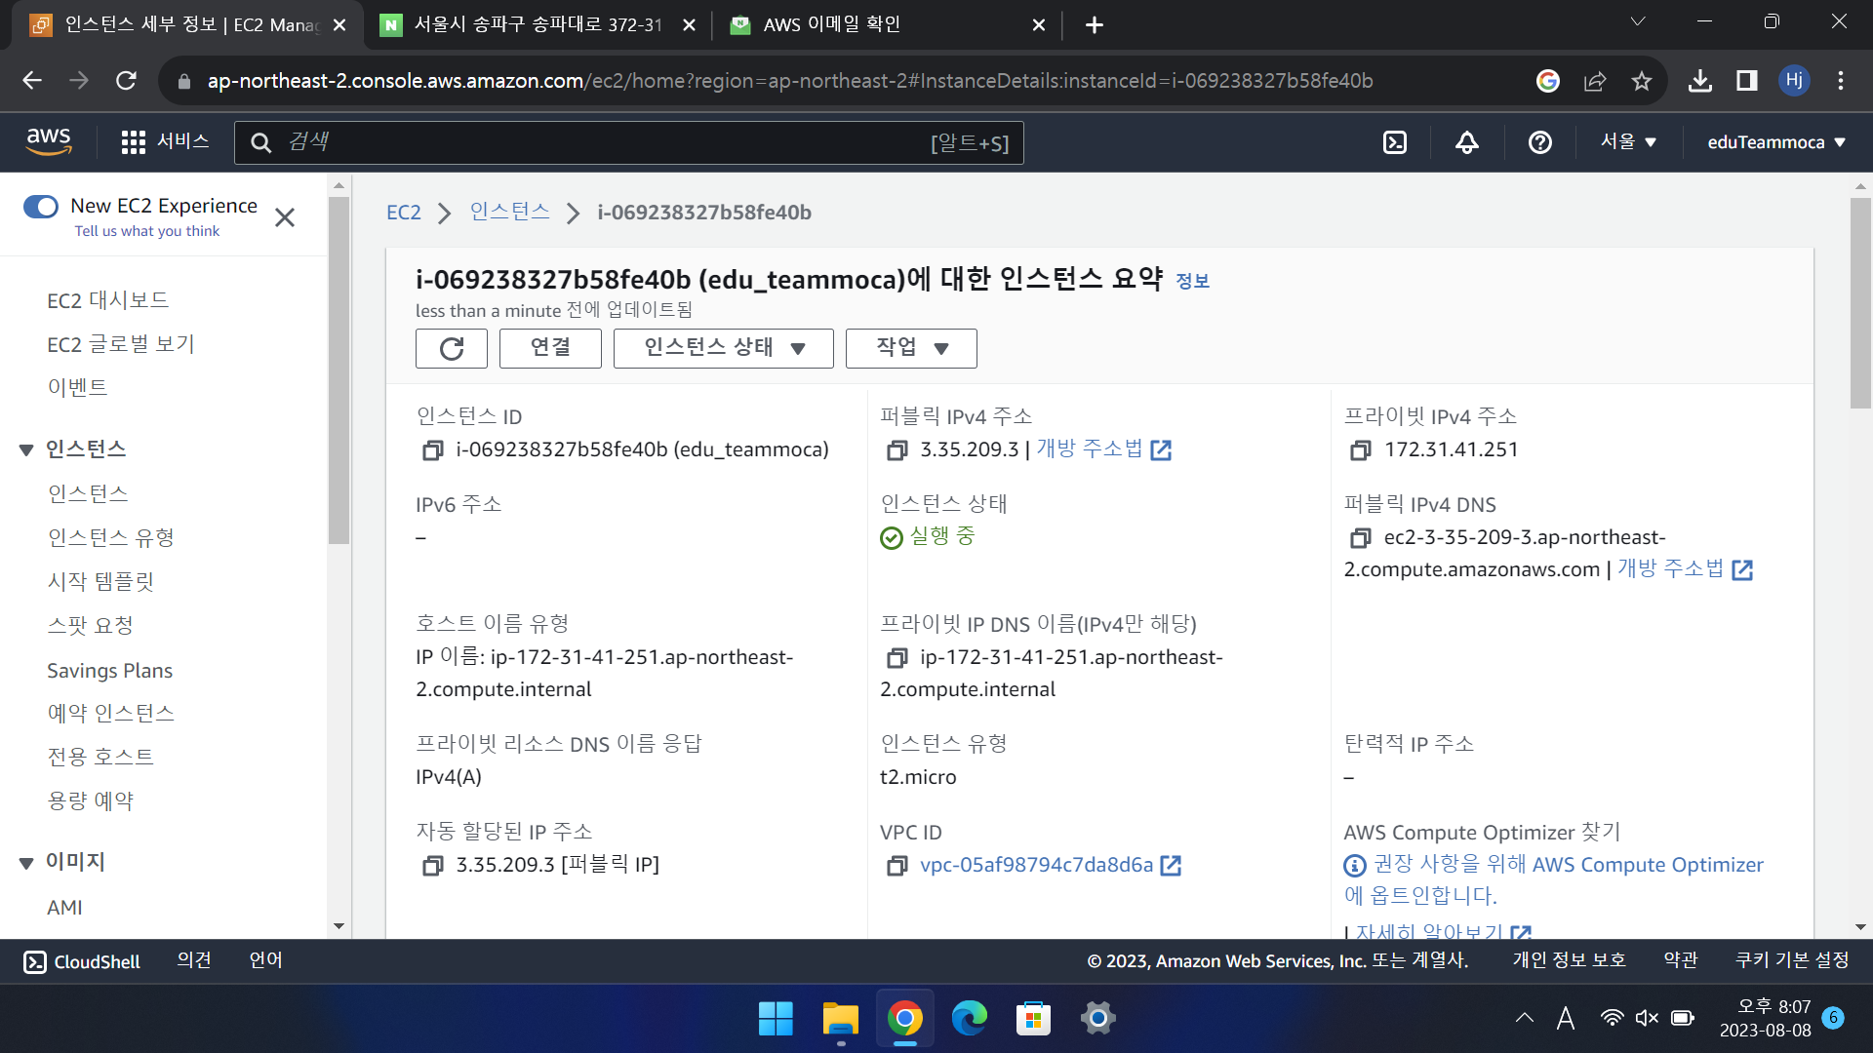Viewport: 1873px width, 1053px height.
Task: Click the main page vertical scrollbar
Action: [x=1860, y=303]
